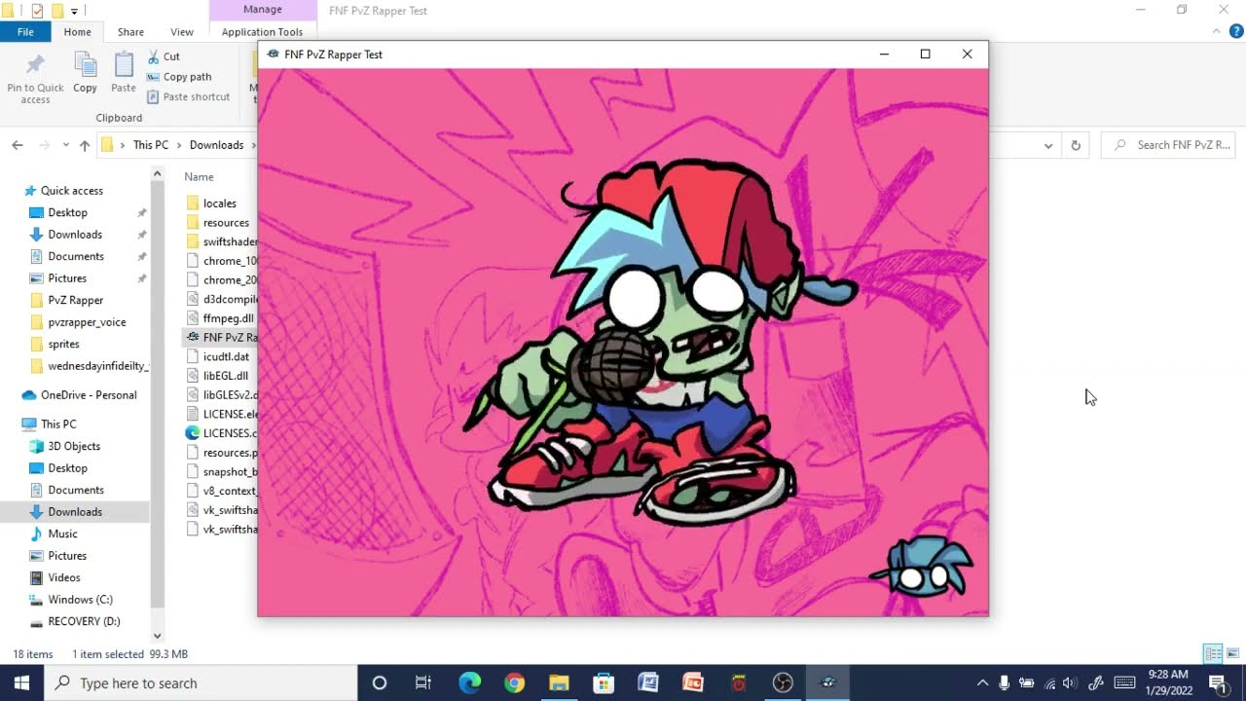Open the Windows Start menu
This screenshot has height=701, width=1246.
click(x=21, y=683)
